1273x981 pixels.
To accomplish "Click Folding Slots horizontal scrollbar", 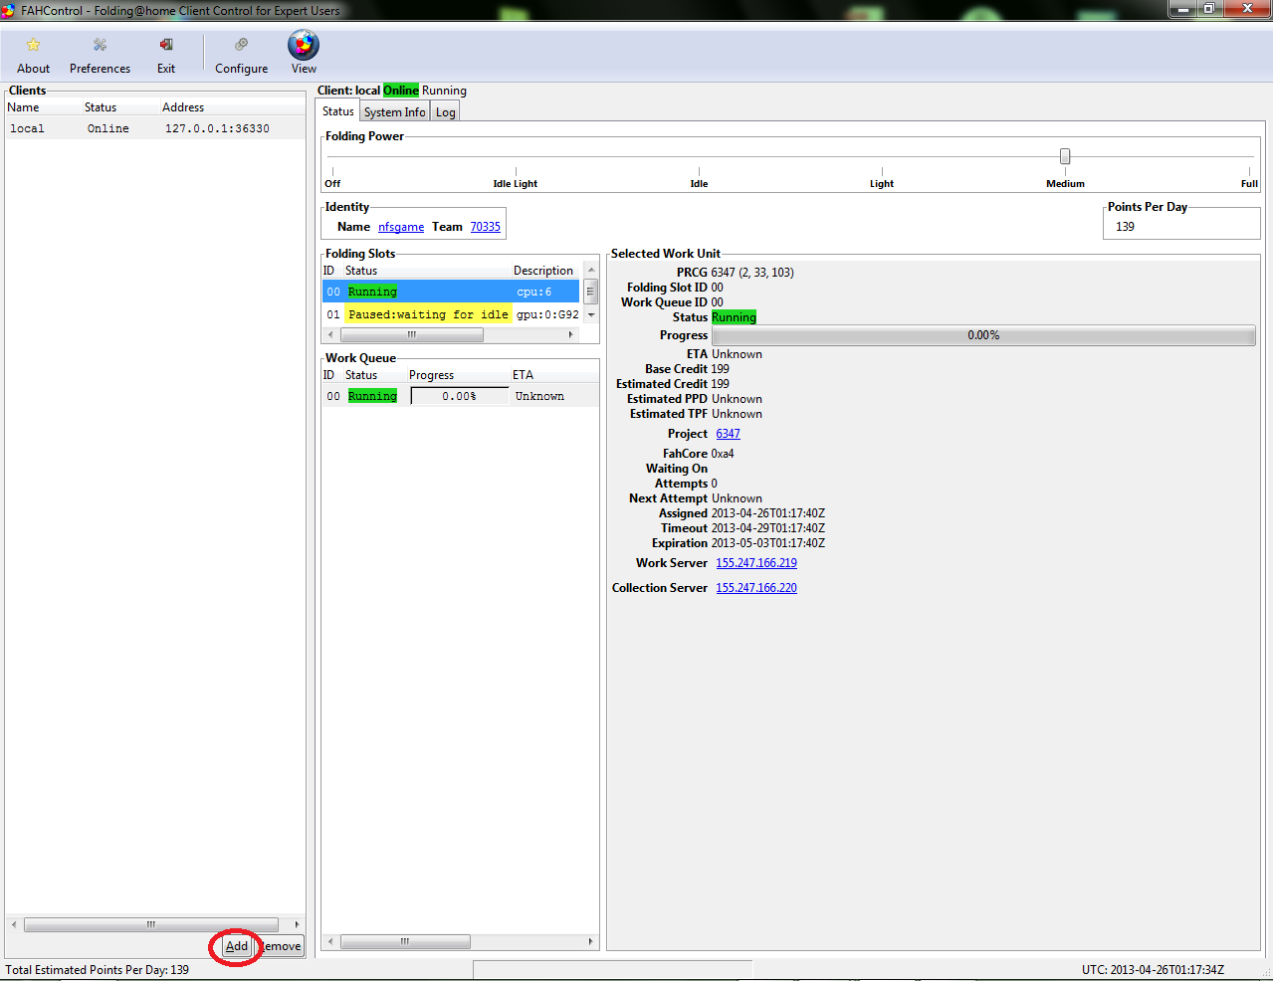I will pos(410,334).
